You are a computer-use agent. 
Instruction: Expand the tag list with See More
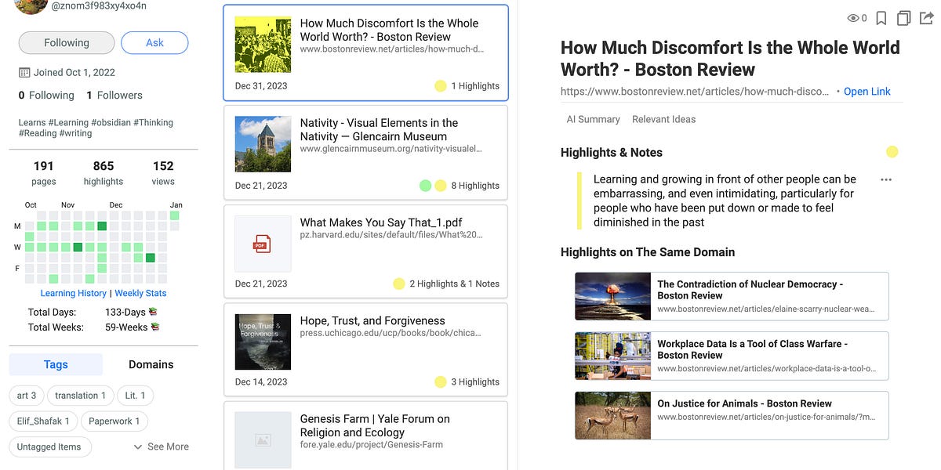[161, 446]
